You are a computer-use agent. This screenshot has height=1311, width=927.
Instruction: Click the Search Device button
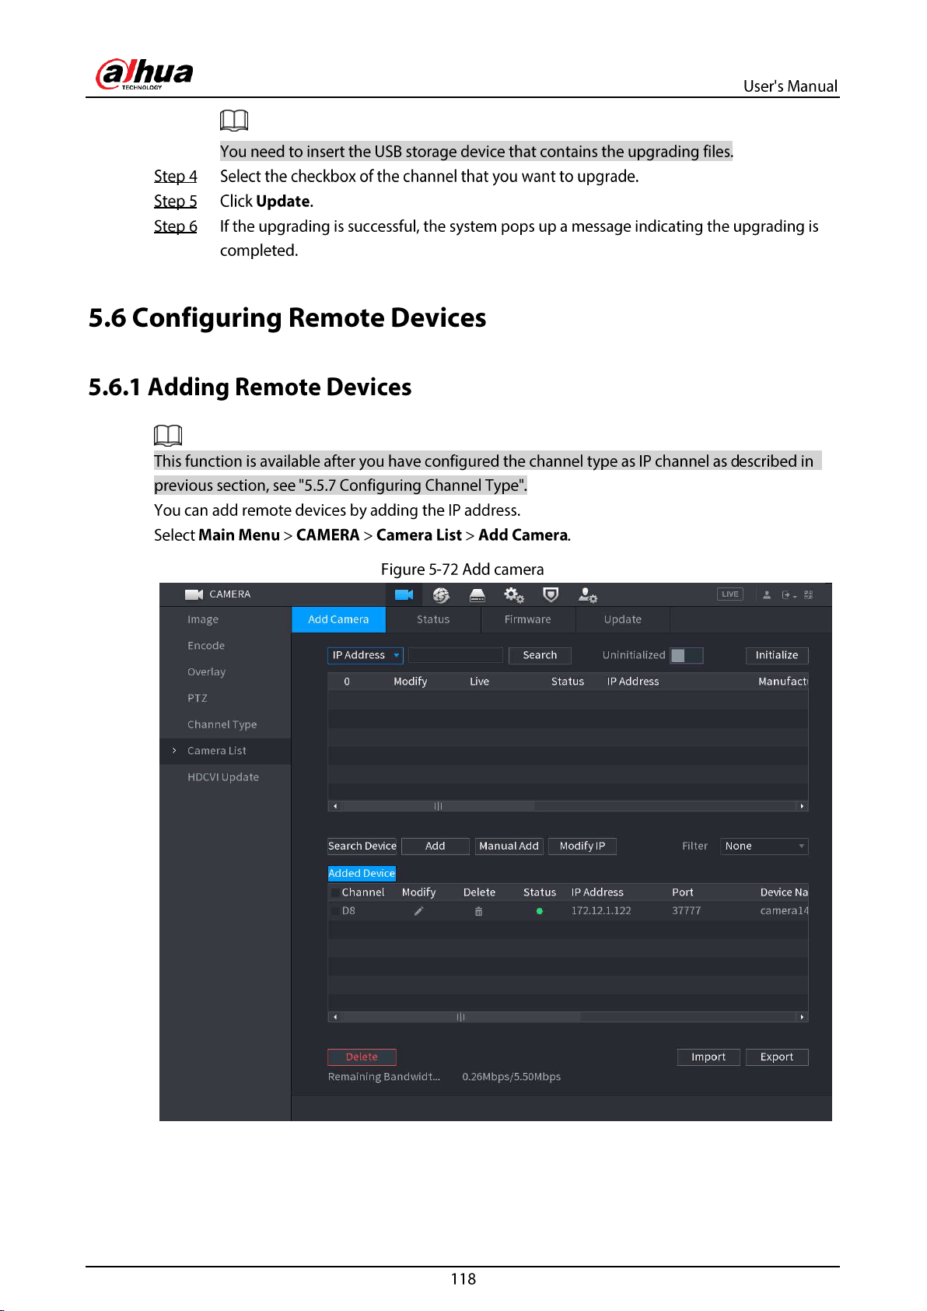coord(362,846)
